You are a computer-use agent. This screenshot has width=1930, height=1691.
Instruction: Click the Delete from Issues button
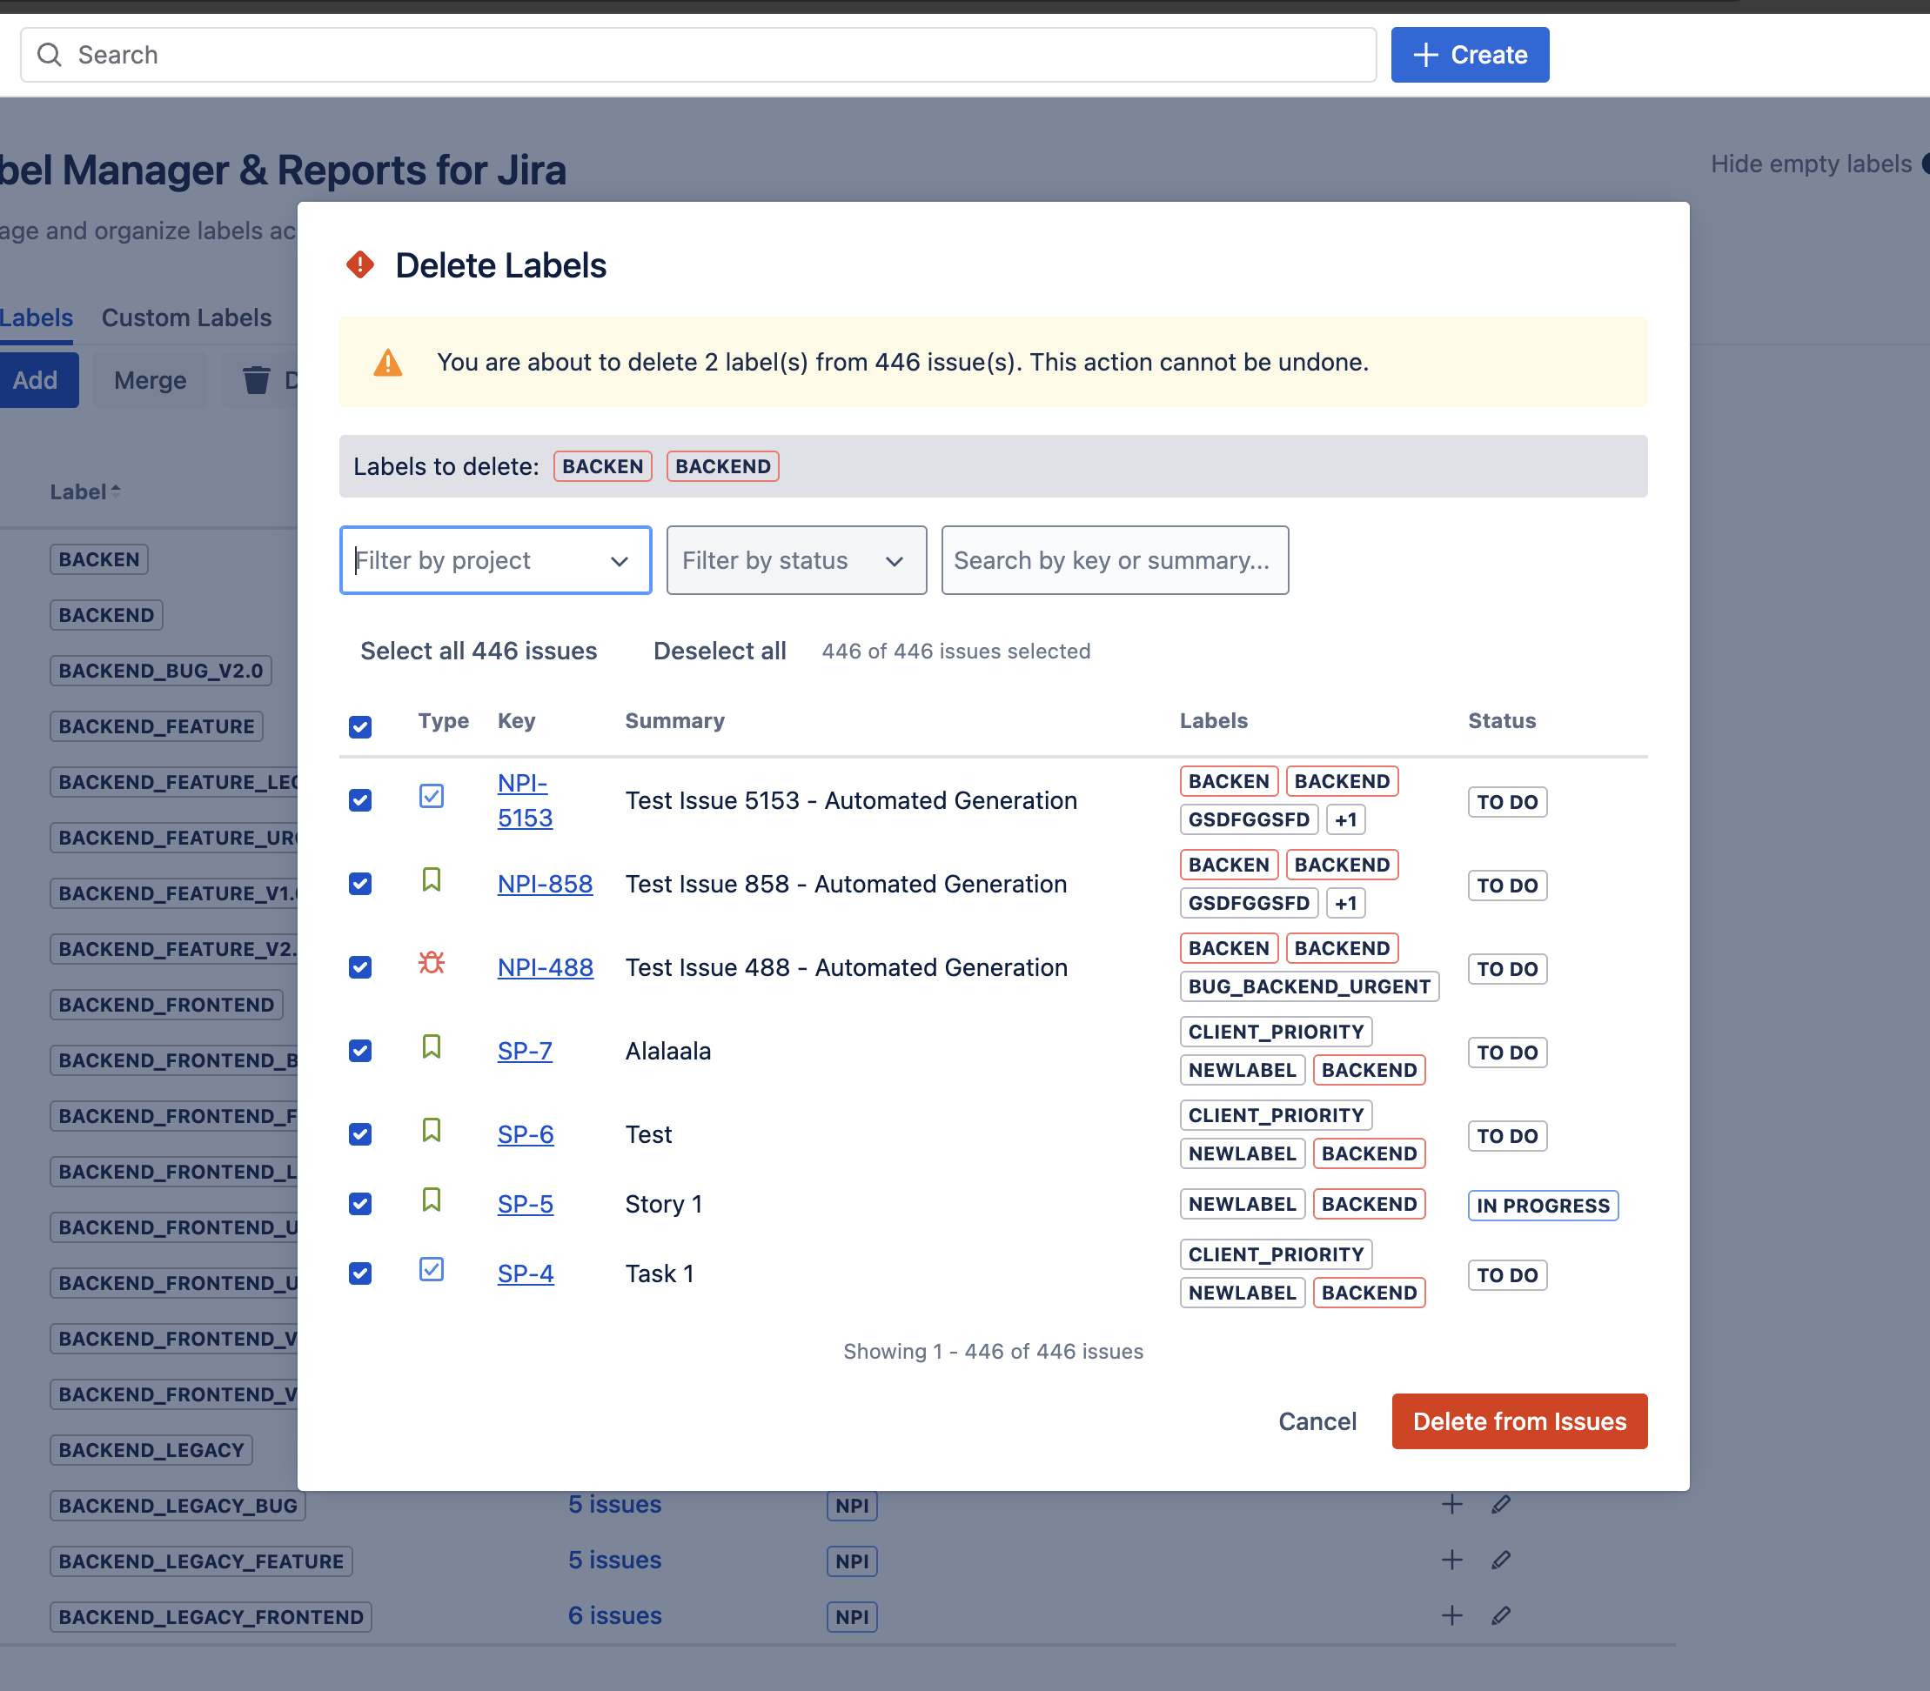point(1518,1420)
